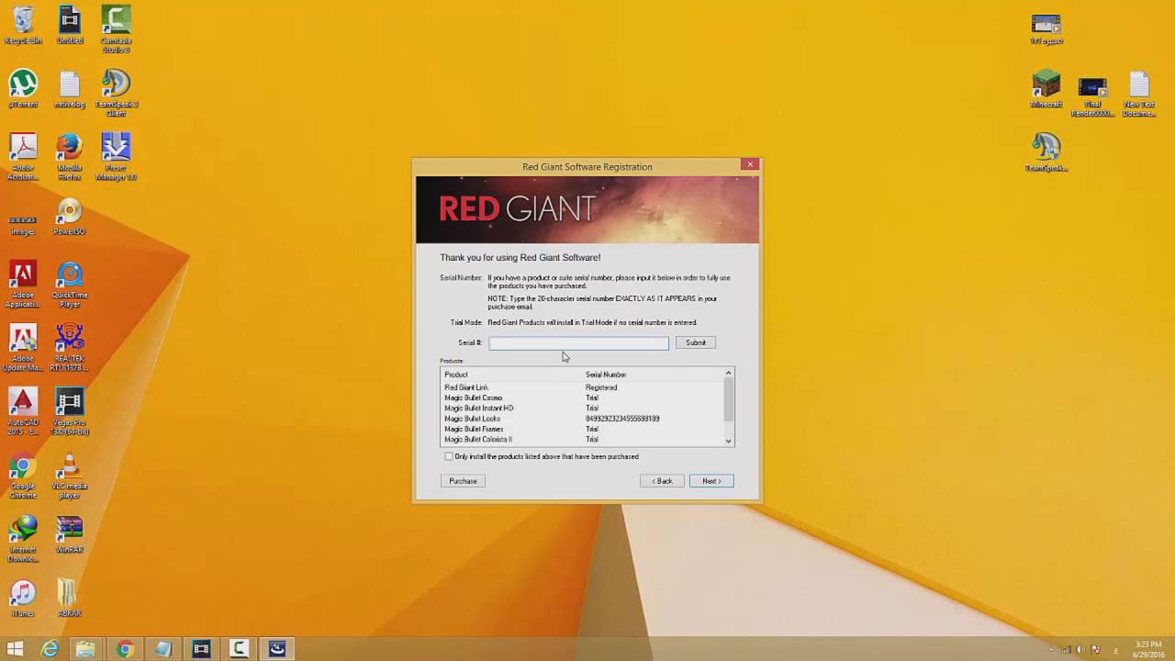1175x661 pixels.
Task: Launch PowerISO from the desktop
Action: click(70, 216)
